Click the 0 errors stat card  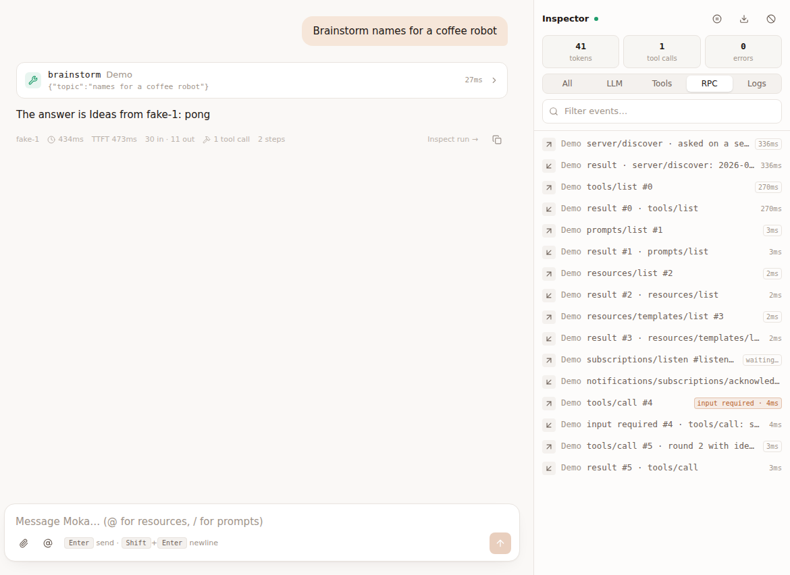pos(743,51)
